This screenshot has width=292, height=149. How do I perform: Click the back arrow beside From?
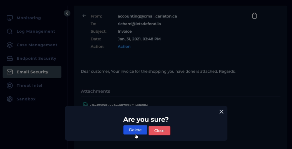tap(84, 16)
